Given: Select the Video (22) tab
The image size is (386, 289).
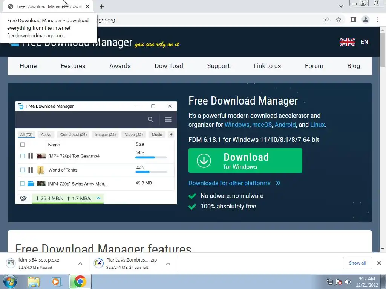Looking at the screenshot, I should coord(134,135).
